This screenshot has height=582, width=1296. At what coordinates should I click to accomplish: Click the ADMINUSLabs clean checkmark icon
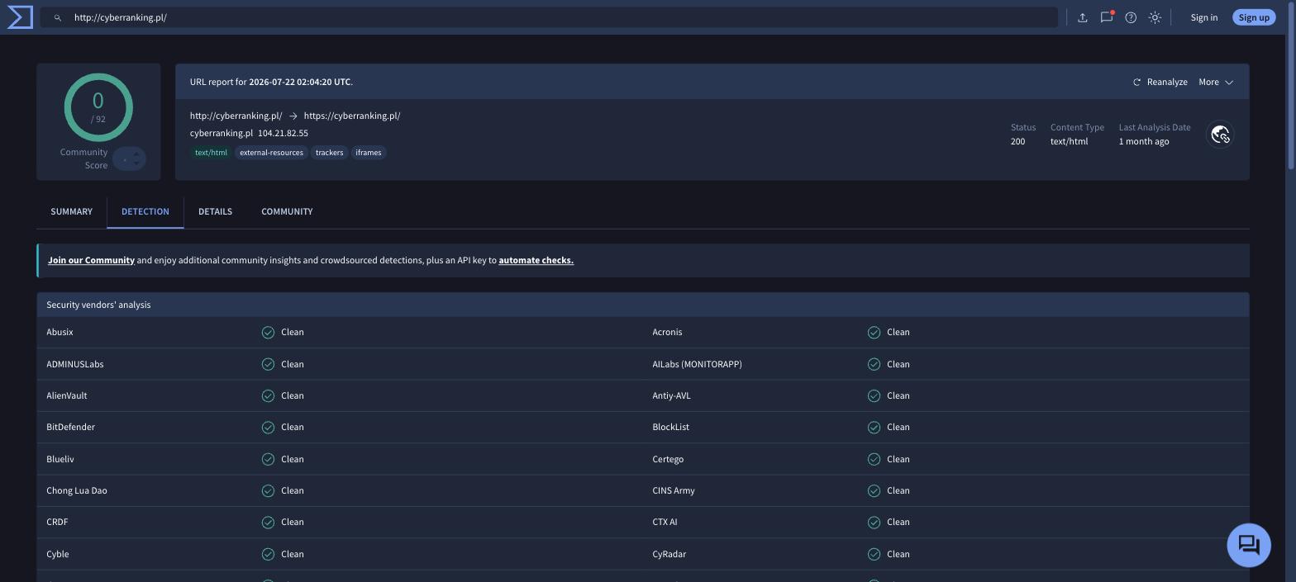(x=268, y=364)
